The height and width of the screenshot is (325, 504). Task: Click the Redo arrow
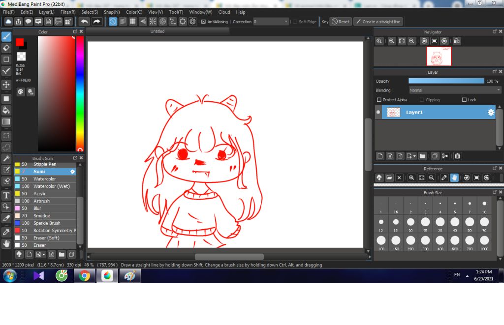coord(96,22)
